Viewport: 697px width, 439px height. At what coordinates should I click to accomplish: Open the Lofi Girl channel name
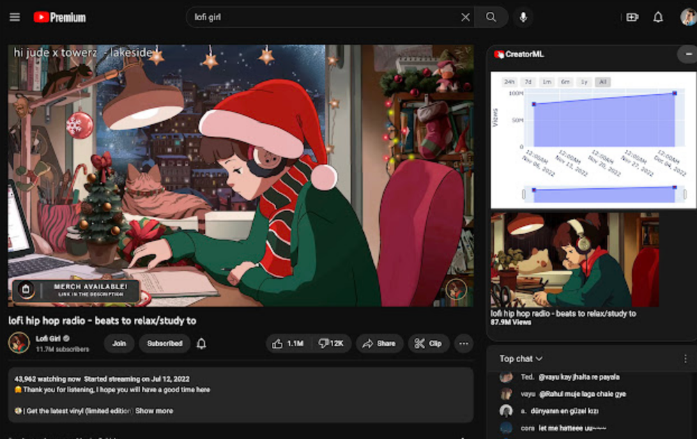48,339
